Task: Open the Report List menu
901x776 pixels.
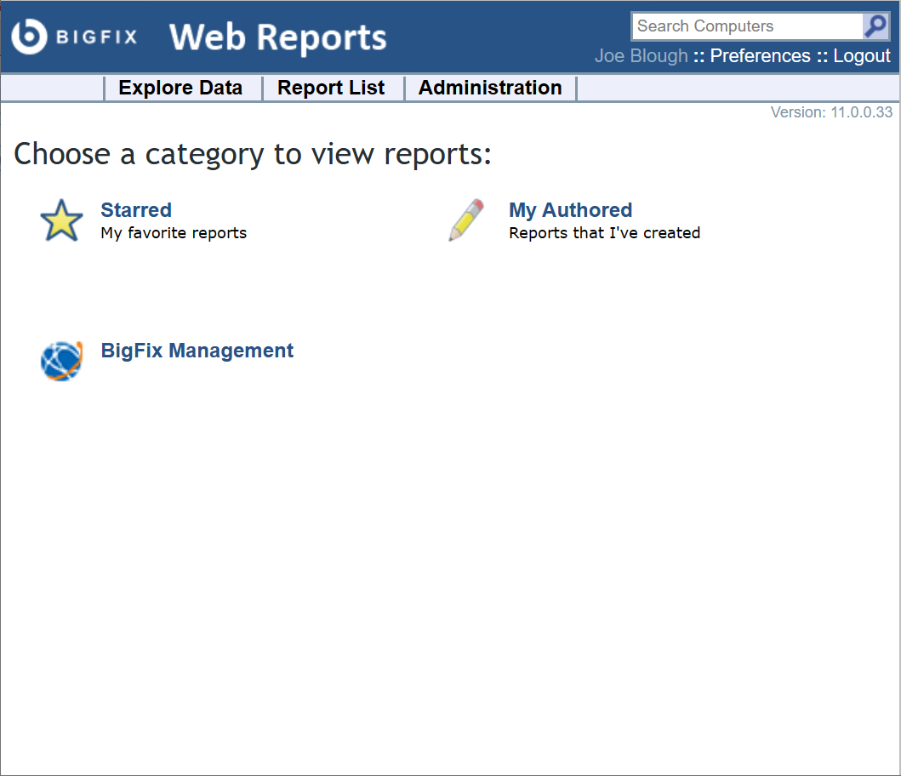Action: (331, 88)
